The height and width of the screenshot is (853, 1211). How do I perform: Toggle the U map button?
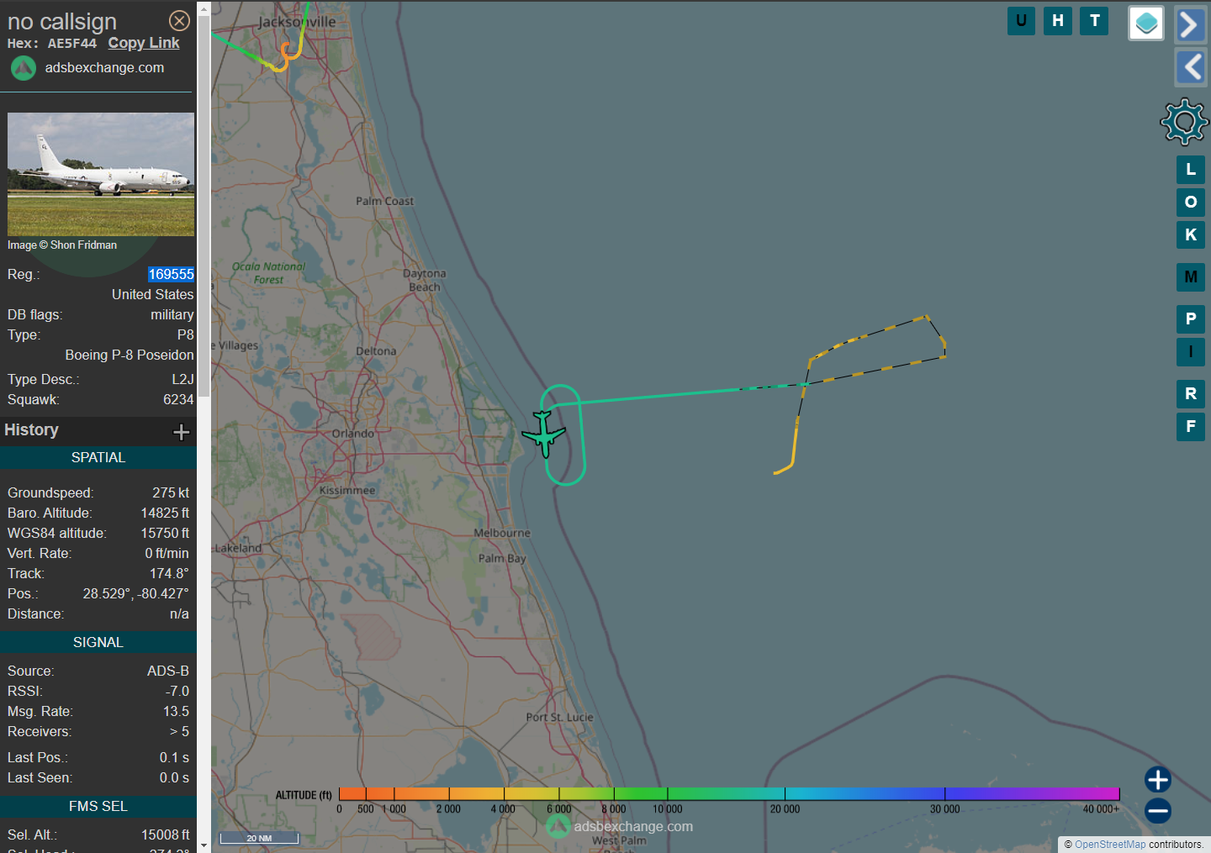[x=1021, y=21]
